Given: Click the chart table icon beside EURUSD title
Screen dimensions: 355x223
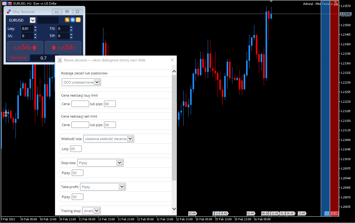Looking at the screenshot, I should pyautogui.click(x=4, y=3).
